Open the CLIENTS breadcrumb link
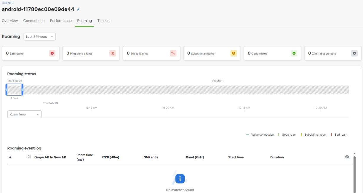Image resolution: width=363 pixels, height=193 pixels. coord(7,3)
